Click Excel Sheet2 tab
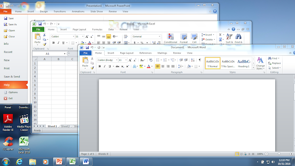Screen dimensions: 295x166 pos(65,126)
